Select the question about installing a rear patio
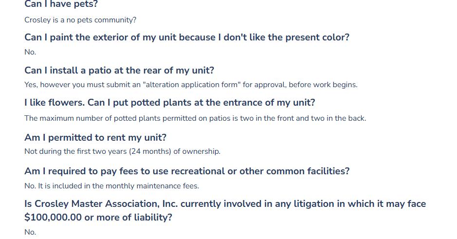 (119, 71)
